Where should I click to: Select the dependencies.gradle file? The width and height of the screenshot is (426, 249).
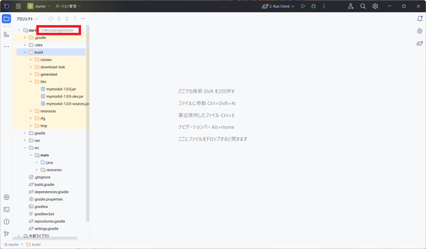pos(51,192)
